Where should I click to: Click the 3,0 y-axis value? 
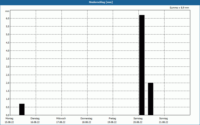point(7,67)
